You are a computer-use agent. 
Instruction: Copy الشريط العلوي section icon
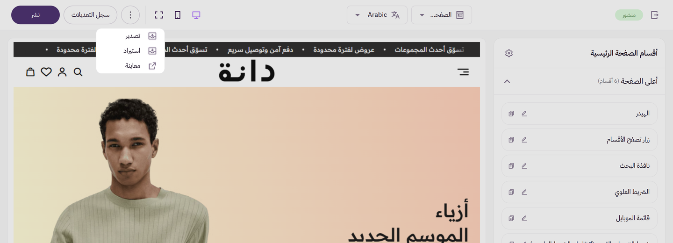tap(511, 192)
